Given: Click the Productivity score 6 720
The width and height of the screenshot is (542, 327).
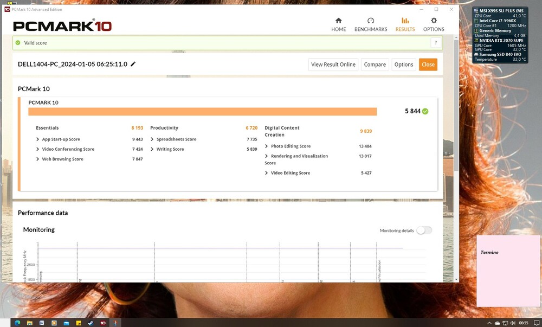Looking at the screenshot, I should [x=251, y=128].
